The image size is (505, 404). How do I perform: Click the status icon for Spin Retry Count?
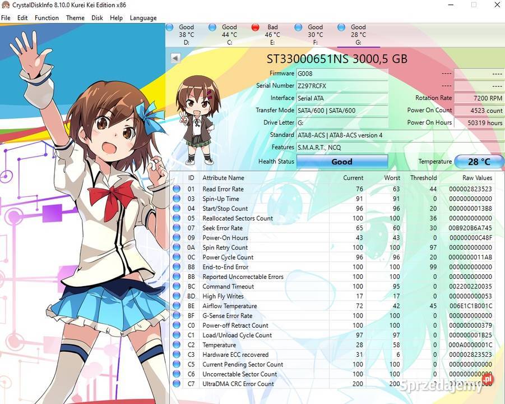[177, 247]
